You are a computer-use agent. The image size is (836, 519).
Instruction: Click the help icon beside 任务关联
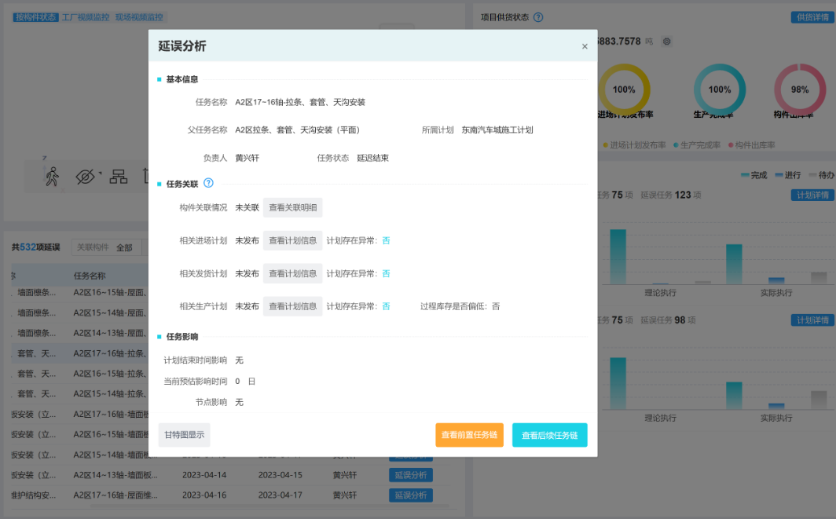pos(208,183)
